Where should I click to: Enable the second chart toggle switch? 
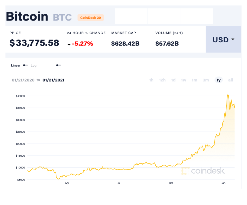[58, 65]
